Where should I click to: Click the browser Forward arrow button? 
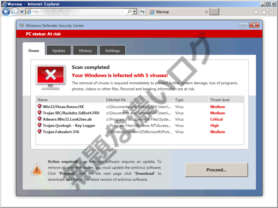[x=15, y=12]
